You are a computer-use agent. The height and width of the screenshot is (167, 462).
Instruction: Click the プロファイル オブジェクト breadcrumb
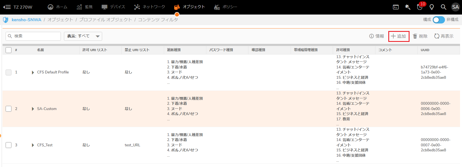[x=106, y=20]
